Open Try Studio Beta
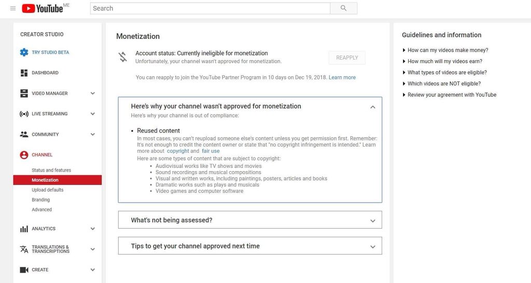 50,52
